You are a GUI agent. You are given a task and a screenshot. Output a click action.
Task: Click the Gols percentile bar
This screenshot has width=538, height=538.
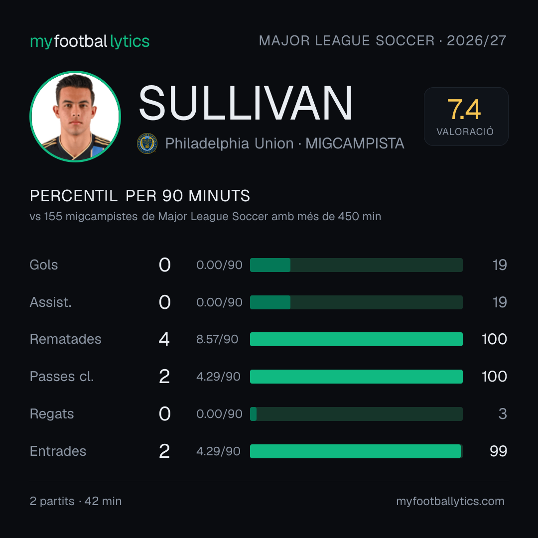(x=356, y=265)
